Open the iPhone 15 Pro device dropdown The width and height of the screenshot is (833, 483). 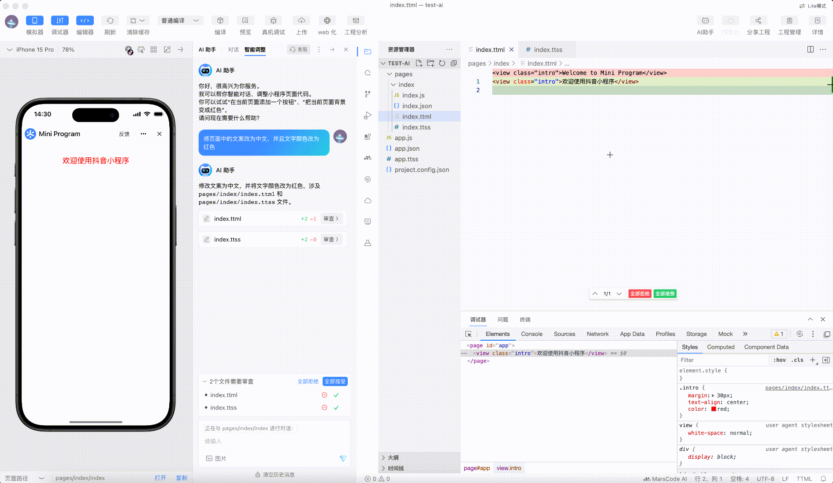pyautogui.click(x=30, y=50)
